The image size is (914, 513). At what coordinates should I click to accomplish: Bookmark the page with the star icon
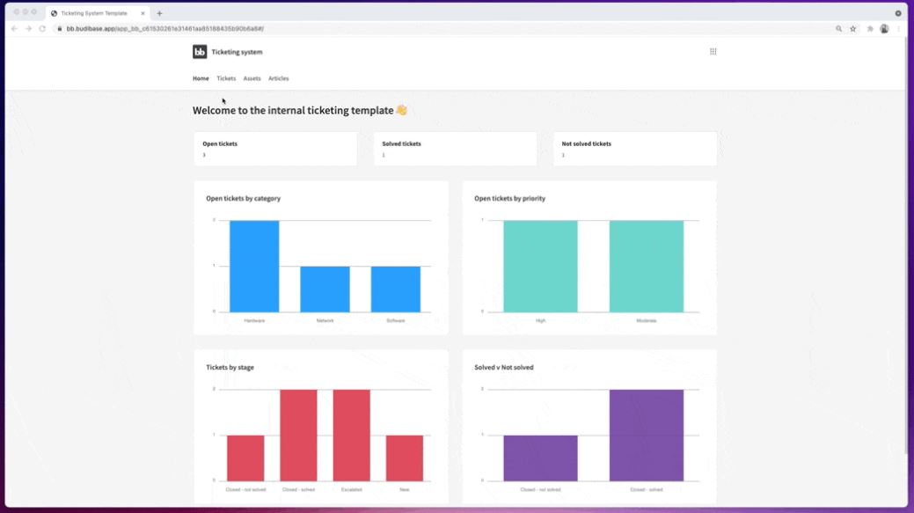(x=852, y=28)
